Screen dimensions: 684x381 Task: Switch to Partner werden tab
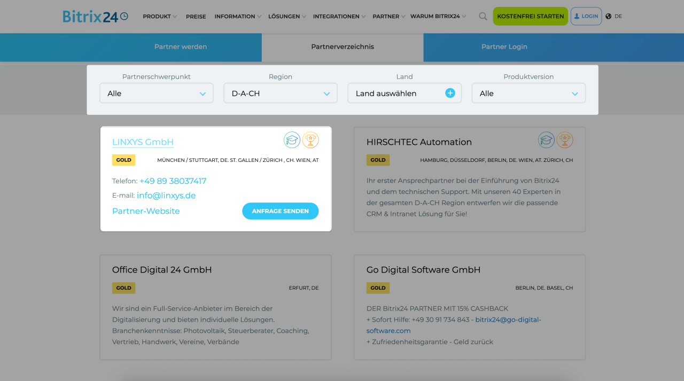tap(181, 47)
